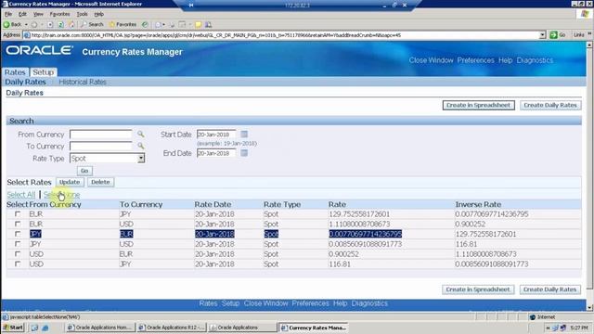Click the To Currency search magnifier
The image size is (594, 334).
(x=140, y=146)
